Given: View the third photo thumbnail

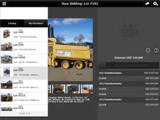Looking at the screenshot, I should (x=73, y=89).
